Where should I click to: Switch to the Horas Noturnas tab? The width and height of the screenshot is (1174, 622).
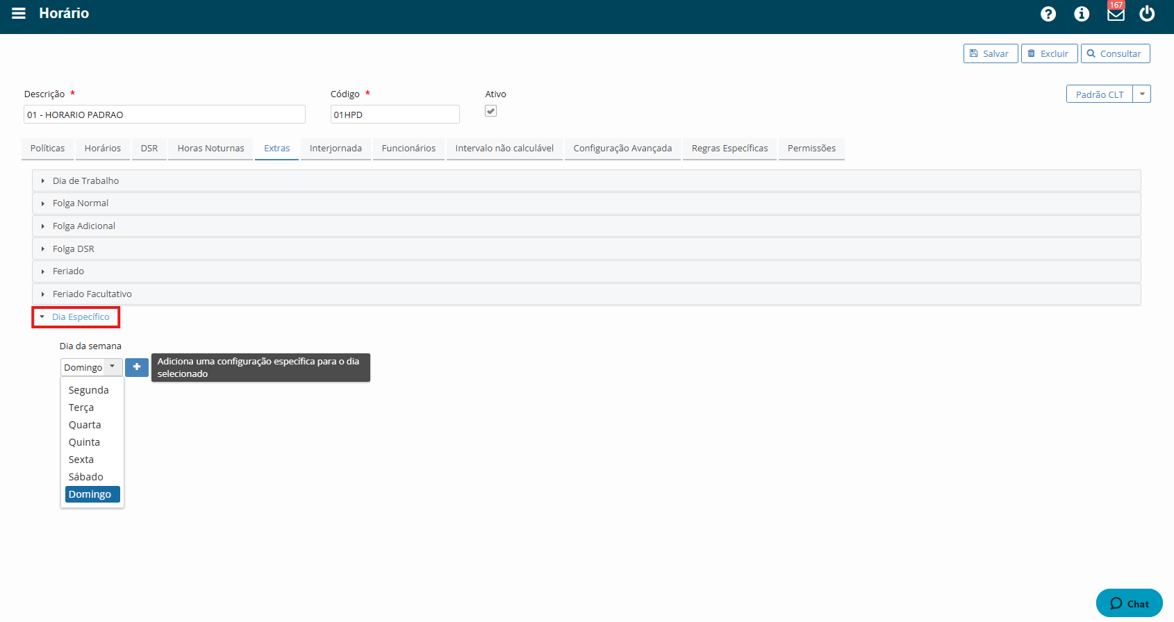click(x=211, y=149)
